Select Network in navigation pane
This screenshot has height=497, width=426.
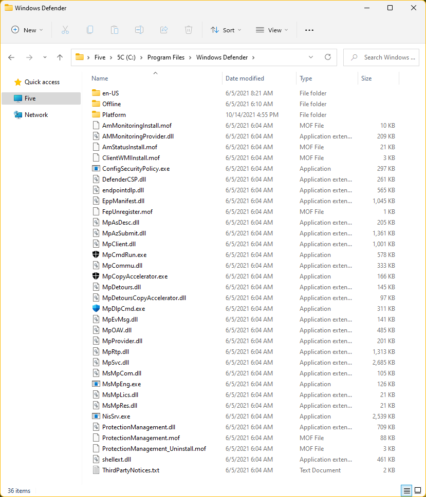tap(36, 115)
